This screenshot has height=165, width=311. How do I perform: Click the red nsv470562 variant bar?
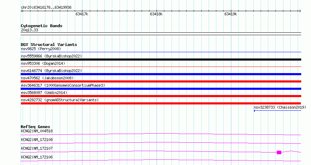tap(161, 81)
